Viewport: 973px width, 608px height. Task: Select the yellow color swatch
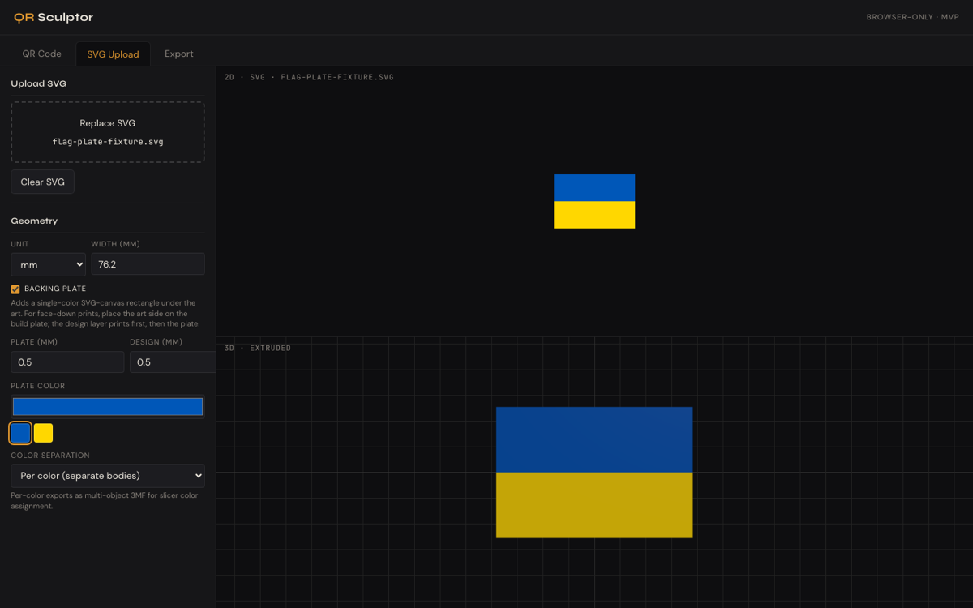coord(43,433)
